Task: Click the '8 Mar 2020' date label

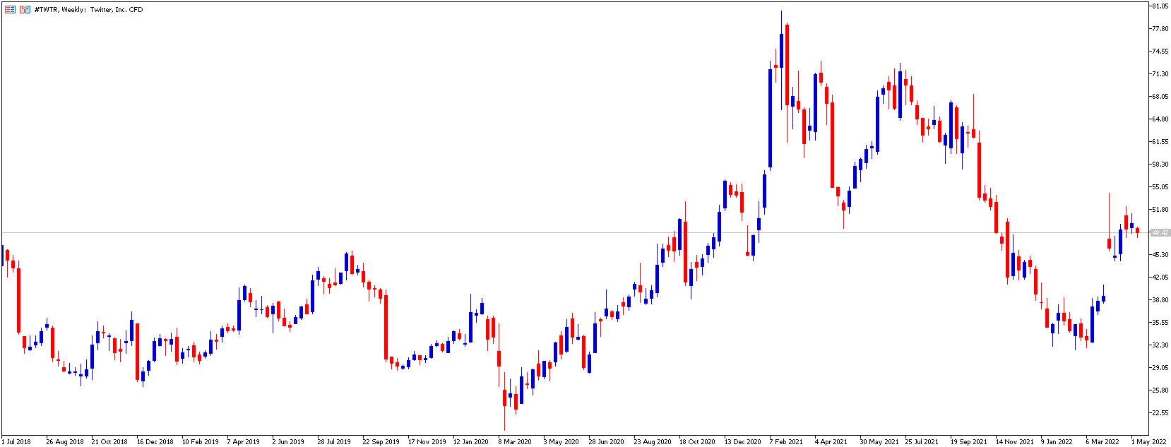Action: coord(515,442)
